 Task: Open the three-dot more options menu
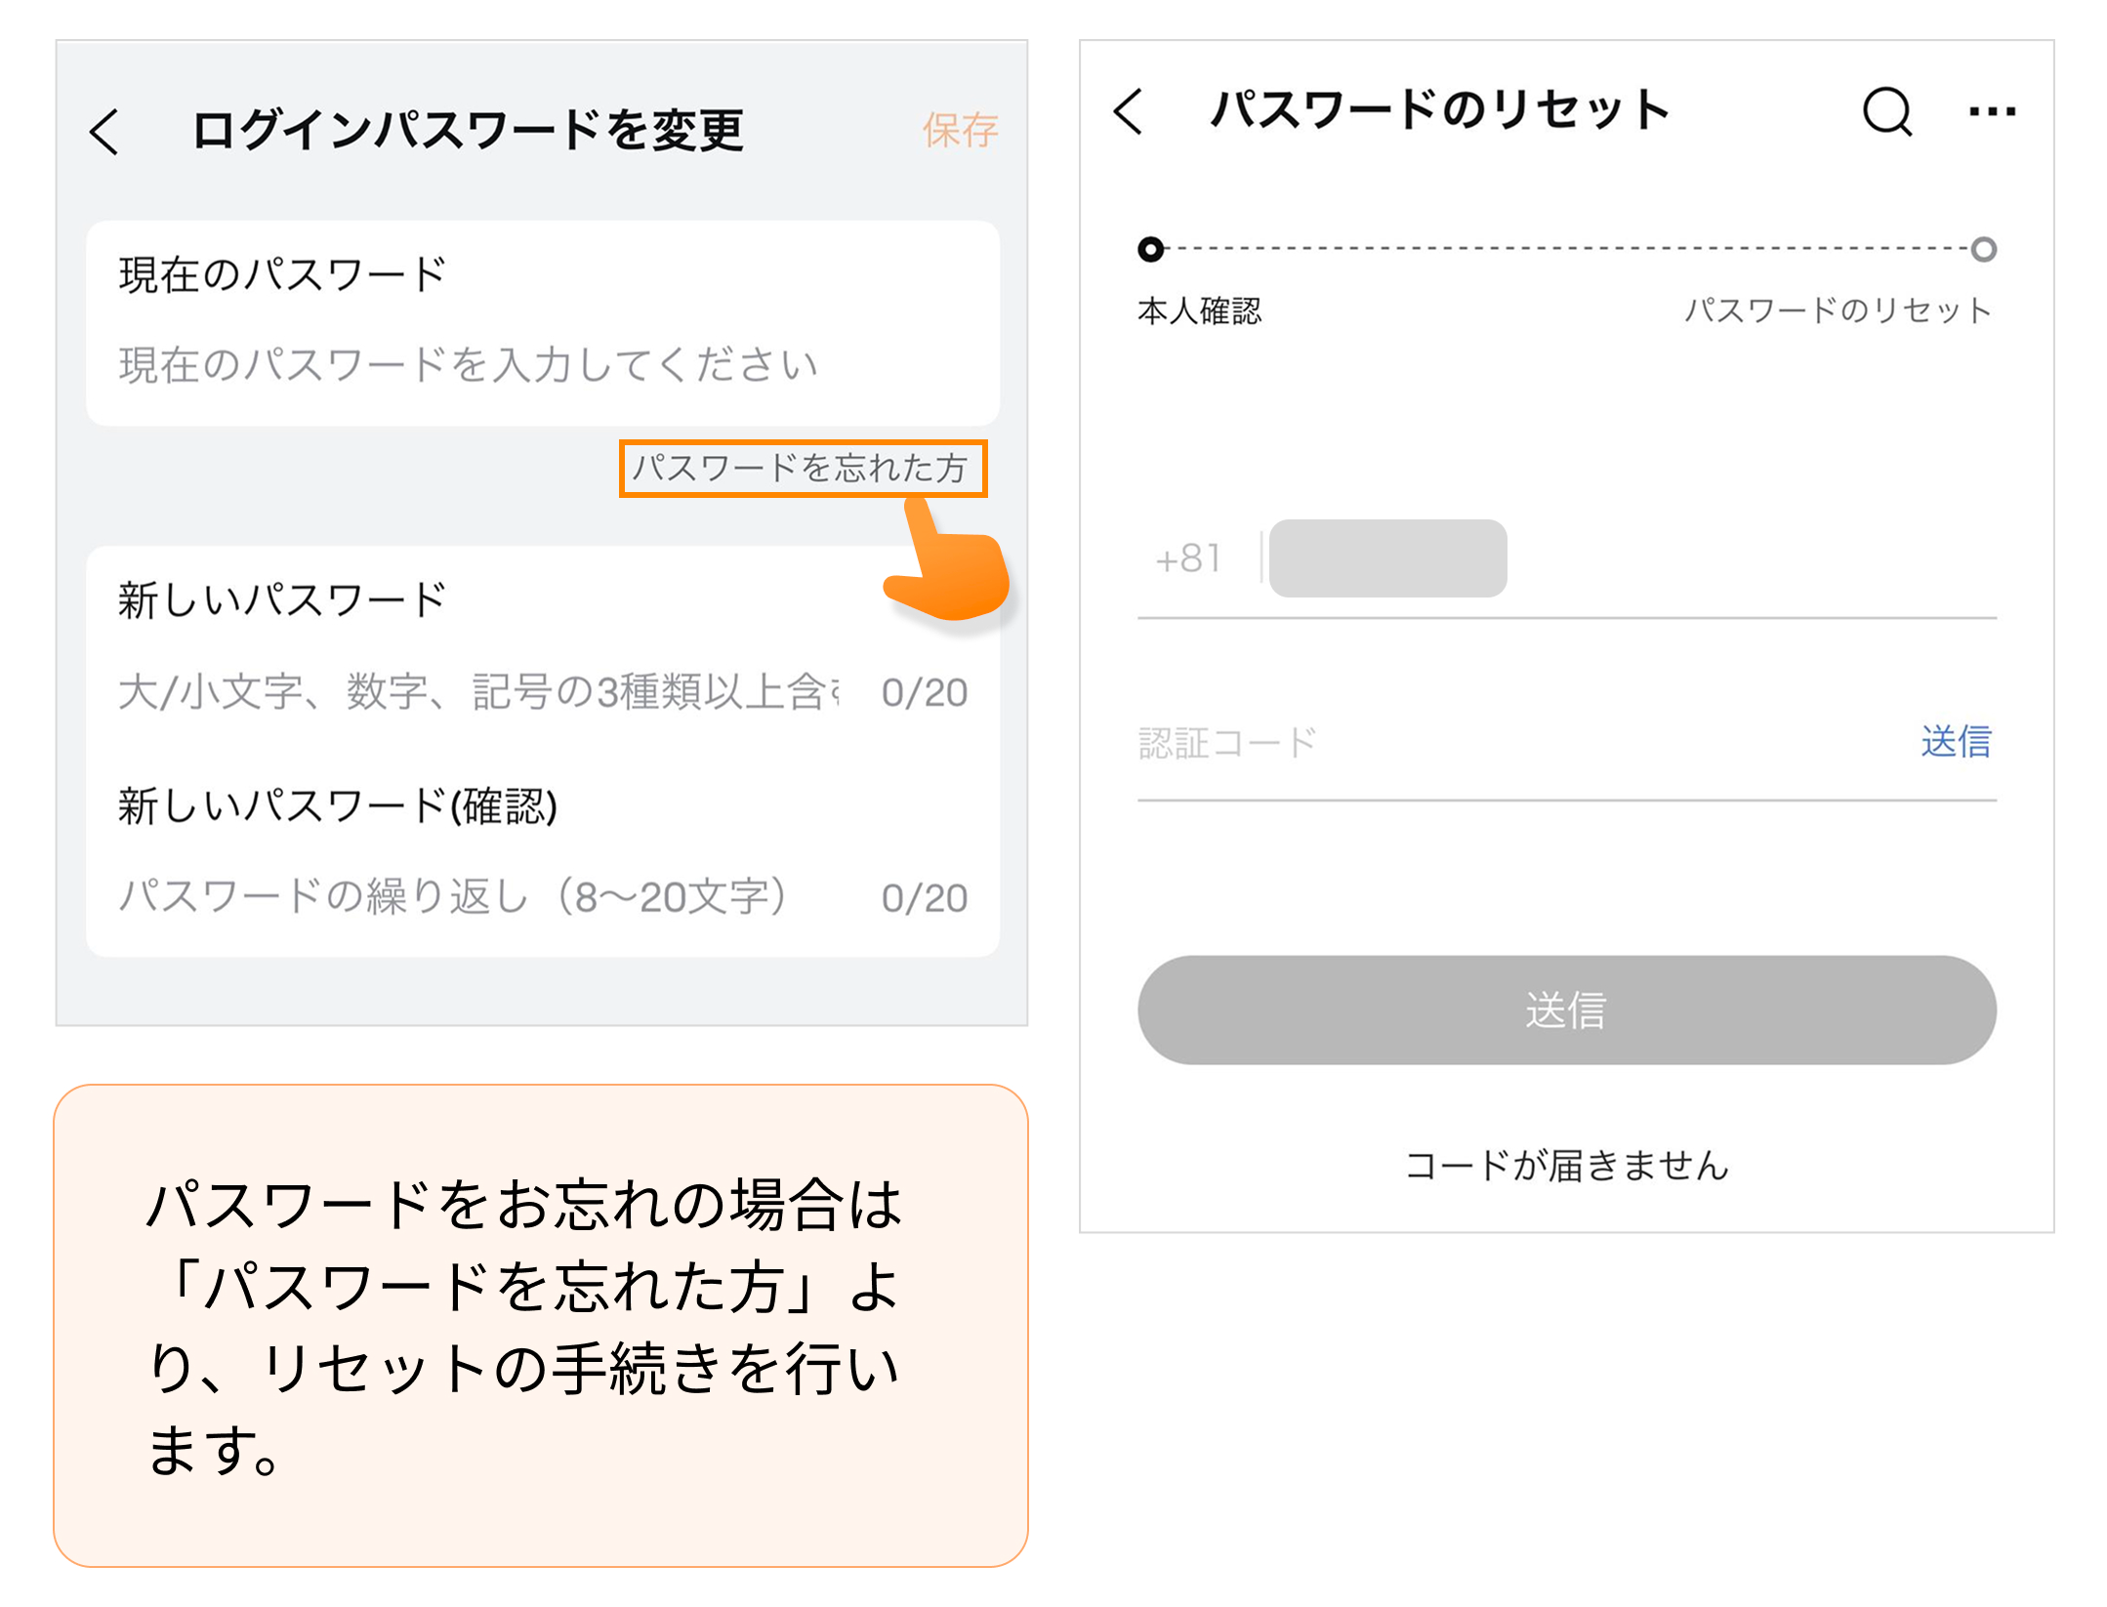1992,111
